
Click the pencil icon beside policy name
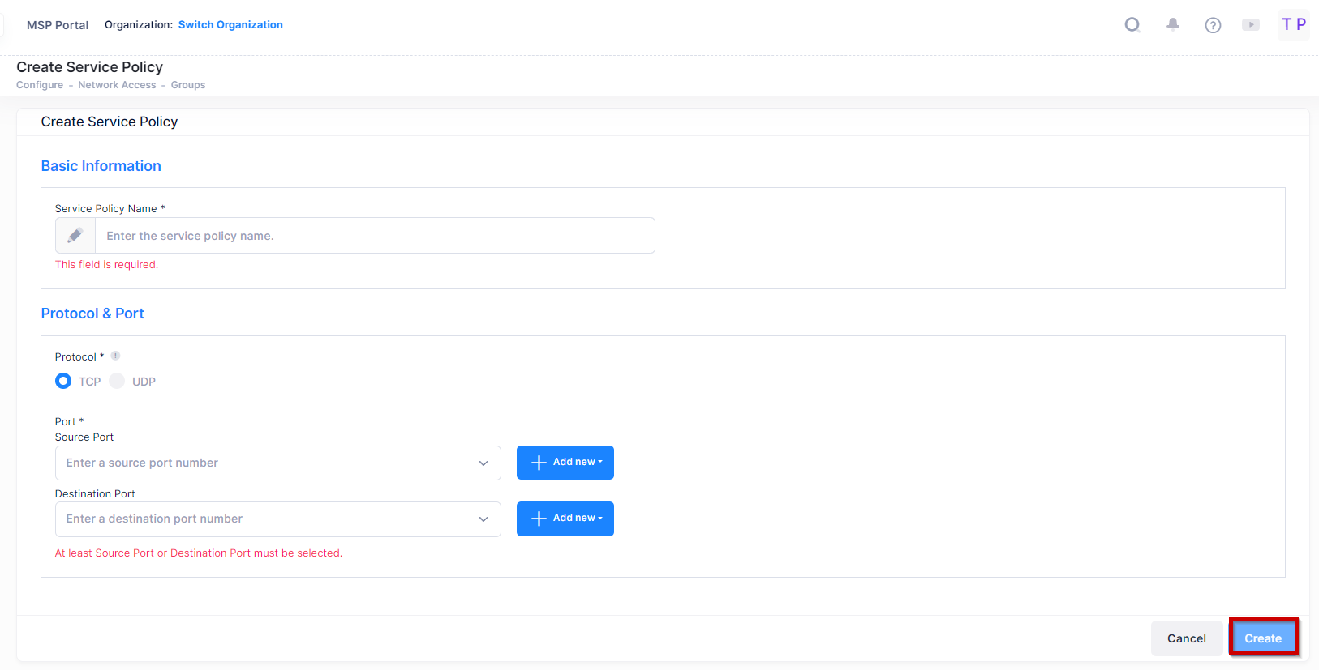[x=75, y=236]
